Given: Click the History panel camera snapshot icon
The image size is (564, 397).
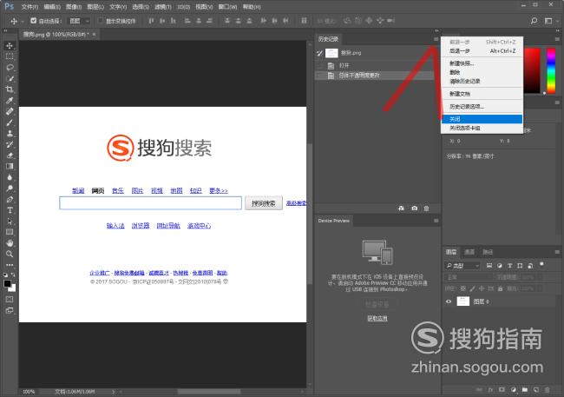Looking at the screenshot, I should pos(415,208).
